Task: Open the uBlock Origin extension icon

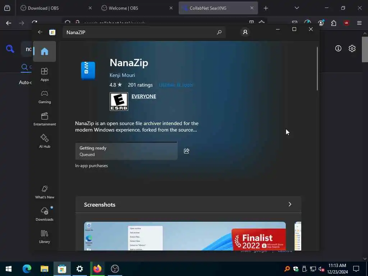Action: [x=346, y=23]
